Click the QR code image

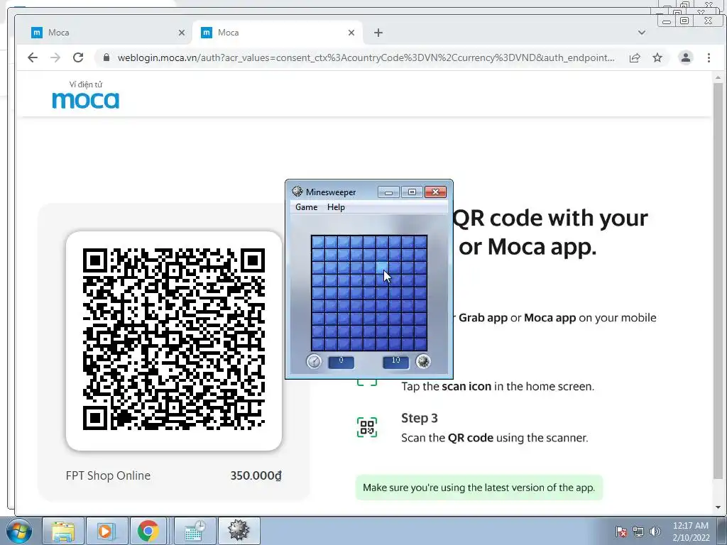point(174,339)
